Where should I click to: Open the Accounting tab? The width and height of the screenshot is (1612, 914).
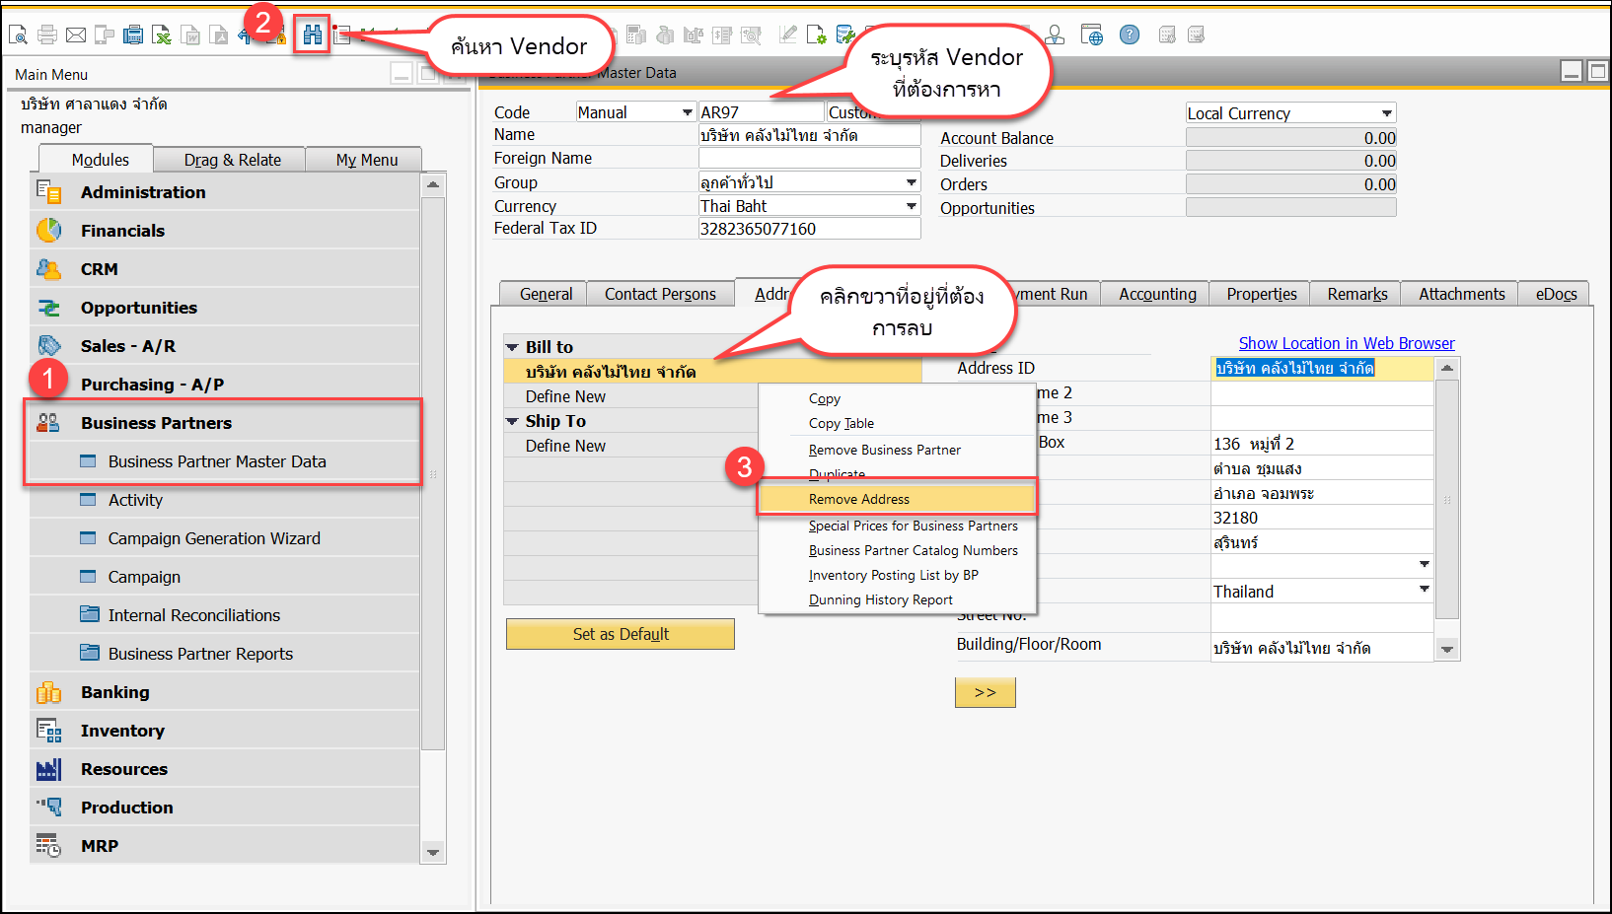pyautogui.click(x=1157, y=294)
